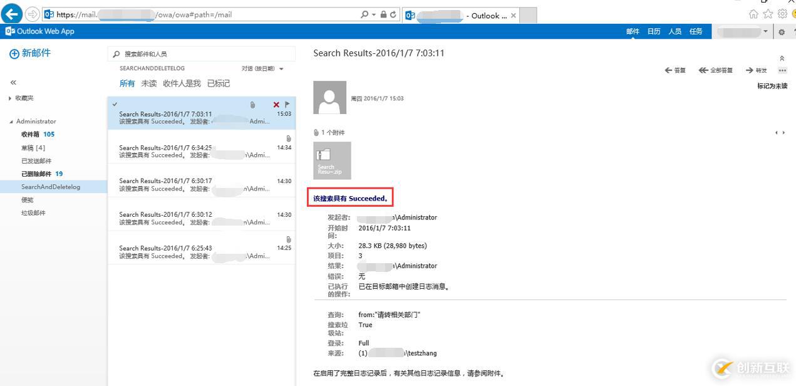This screenshot has height=386, width=796.
Task: Collapse the folder pane with double chevron
Action: [13, 82]
